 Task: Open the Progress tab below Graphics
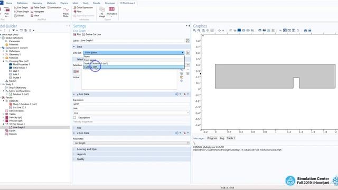point(212,138)
